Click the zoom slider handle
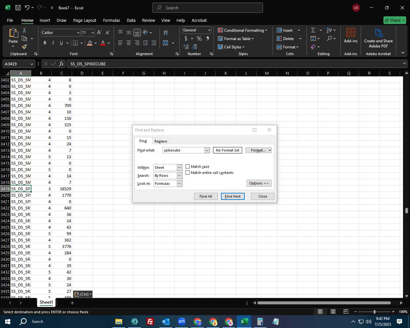Image resolution: width=410 pixels, height=328 pixels. (374, 312)
